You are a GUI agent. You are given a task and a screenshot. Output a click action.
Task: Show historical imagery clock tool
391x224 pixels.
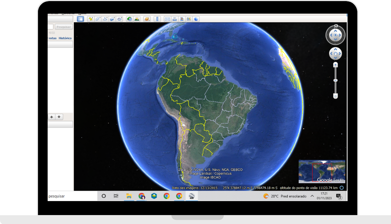129,19
